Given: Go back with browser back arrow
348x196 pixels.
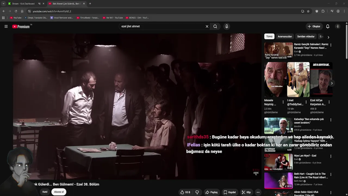Looking at the screenshot, I should 4,11.
